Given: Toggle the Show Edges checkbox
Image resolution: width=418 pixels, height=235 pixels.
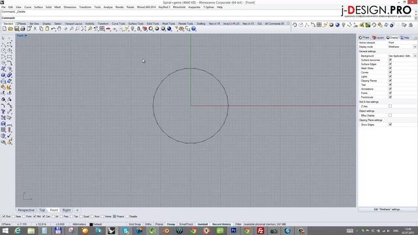Looking at the screenshot, I should click(390, 125).
